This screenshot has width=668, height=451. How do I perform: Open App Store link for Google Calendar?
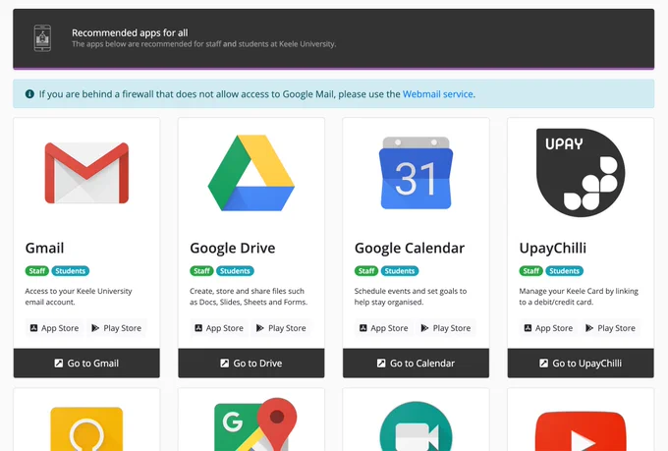(x=383, y=328)
